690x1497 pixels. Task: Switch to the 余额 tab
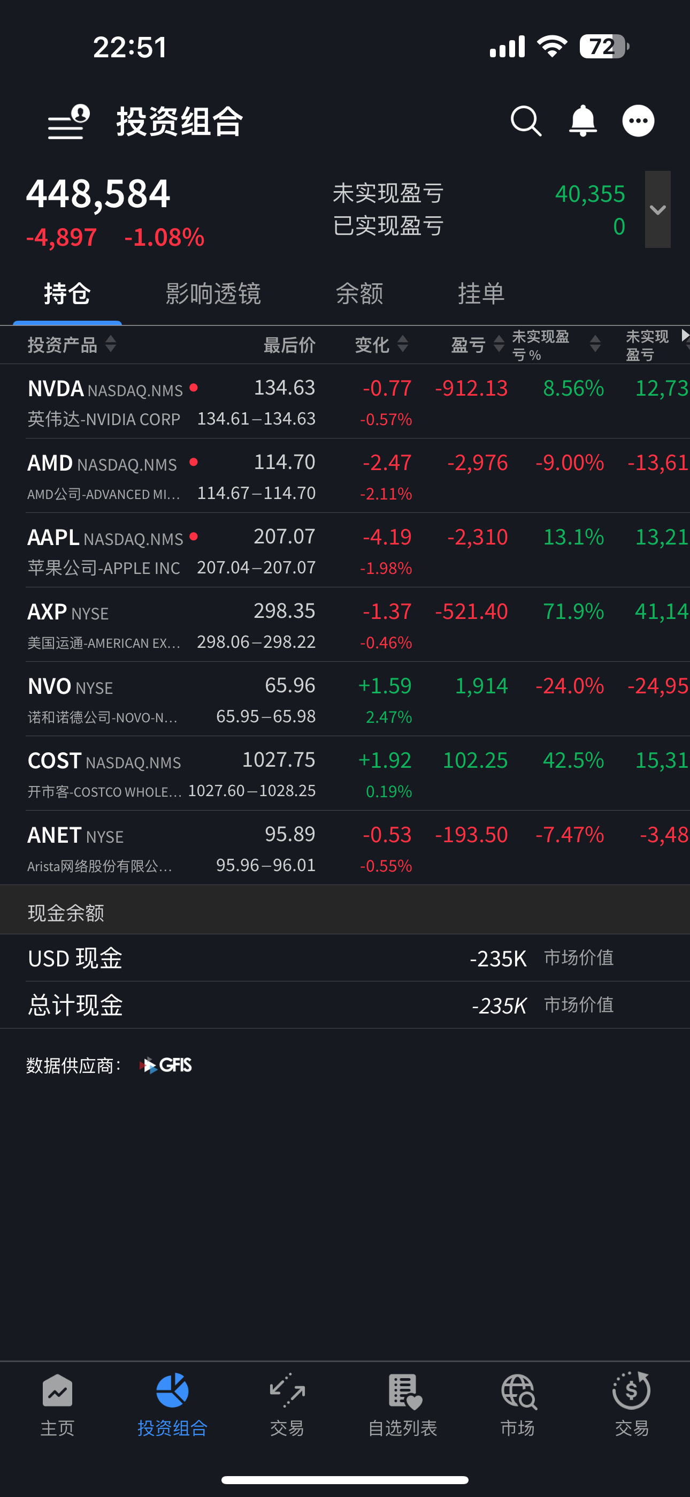[x=359, y=294]
